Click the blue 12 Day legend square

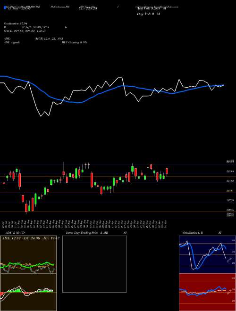click(5, 8)
